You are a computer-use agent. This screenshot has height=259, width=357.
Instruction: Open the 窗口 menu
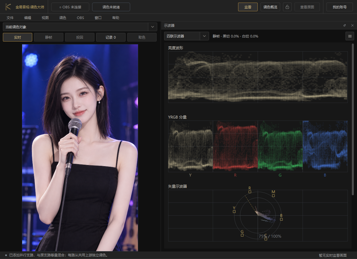click(x=98, y=18)
